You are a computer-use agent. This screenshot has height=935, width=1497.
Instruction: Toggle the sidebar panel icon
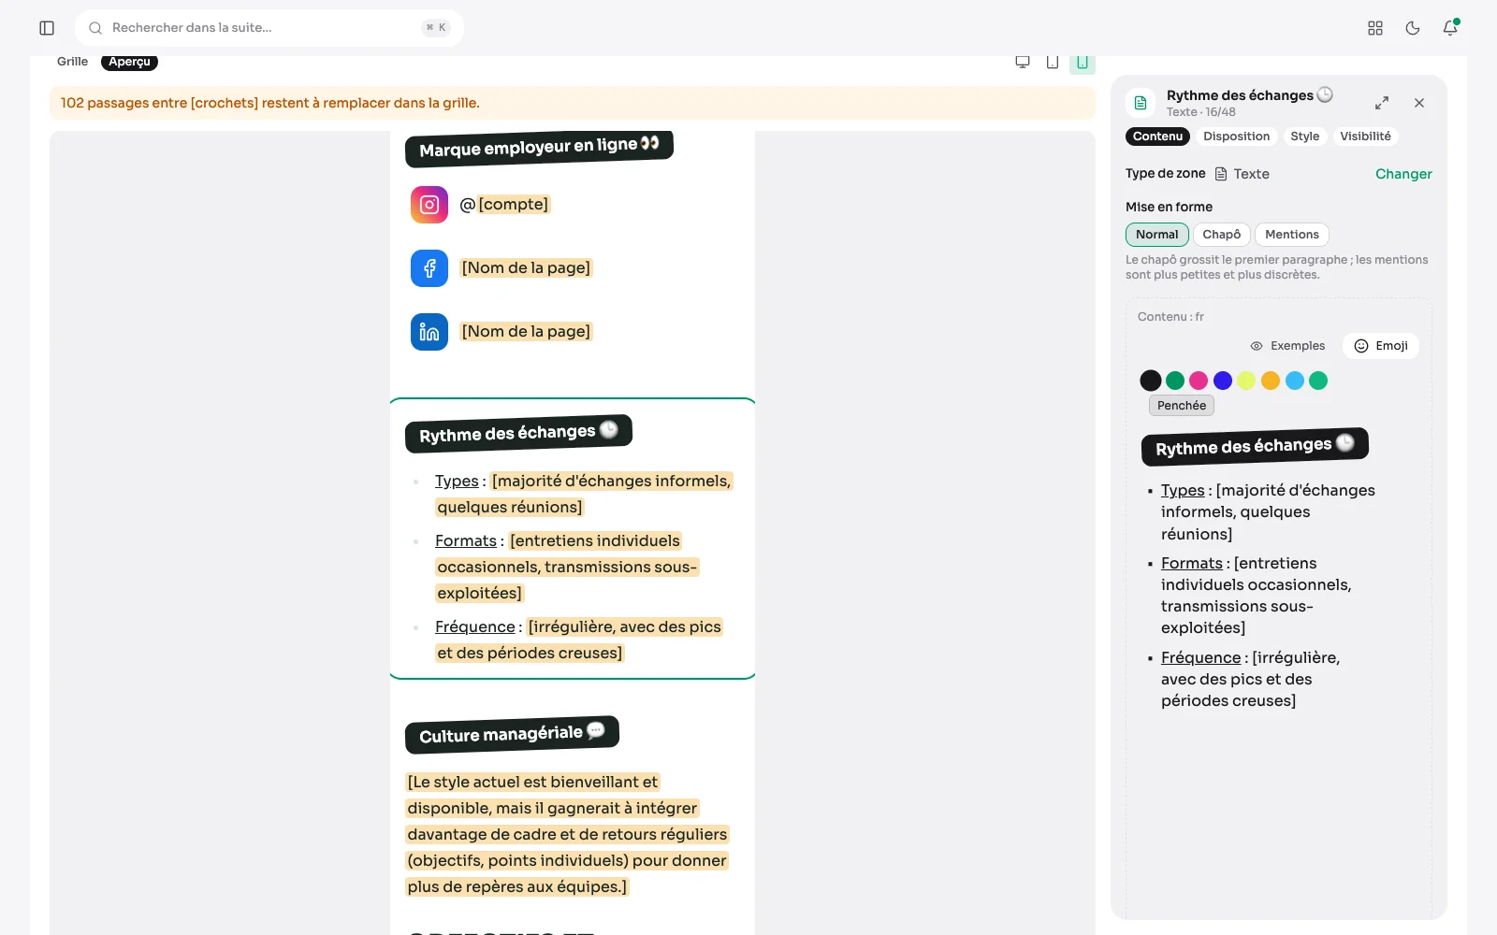tap(47, 28)
